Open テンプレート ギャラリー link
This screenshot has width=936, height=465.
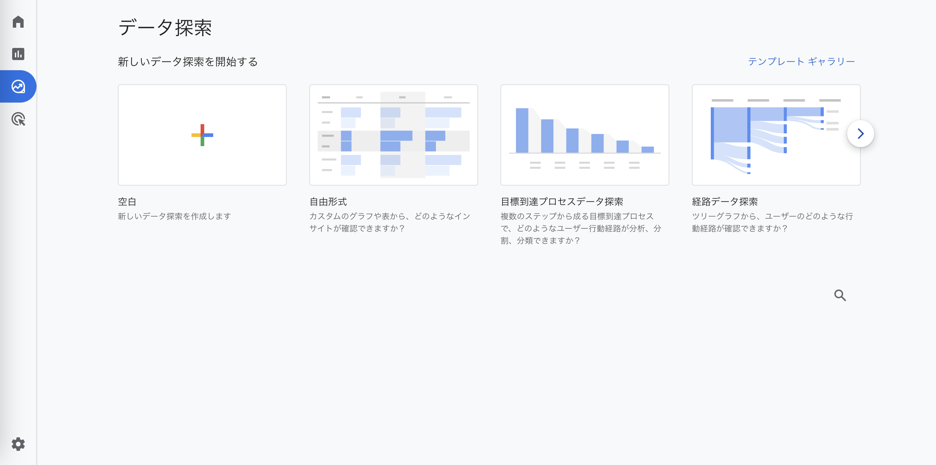tap(801, 61)
